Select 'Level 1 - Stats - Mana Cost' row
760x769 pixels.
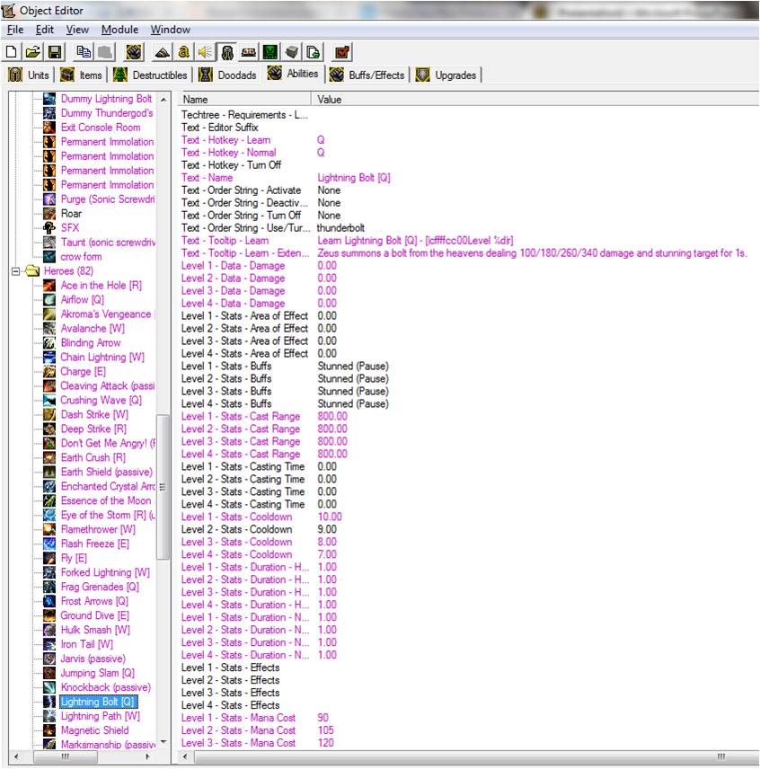468,718
